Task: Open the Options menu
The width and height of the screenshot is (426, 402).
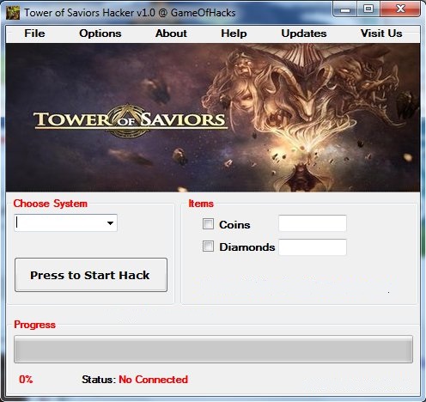Action: pyautogui.click(x=100, y=33)
